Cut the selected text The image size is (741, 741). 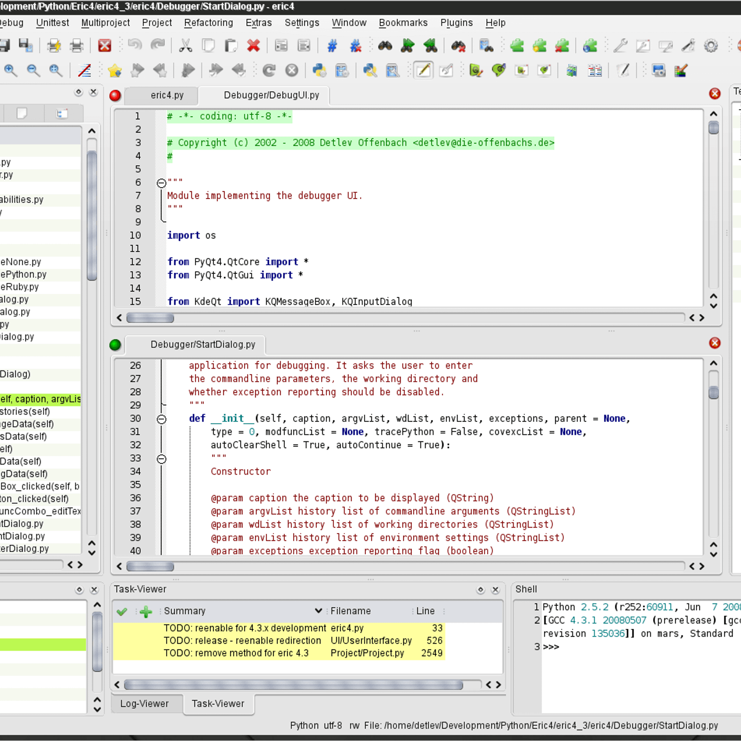point(186,45)
